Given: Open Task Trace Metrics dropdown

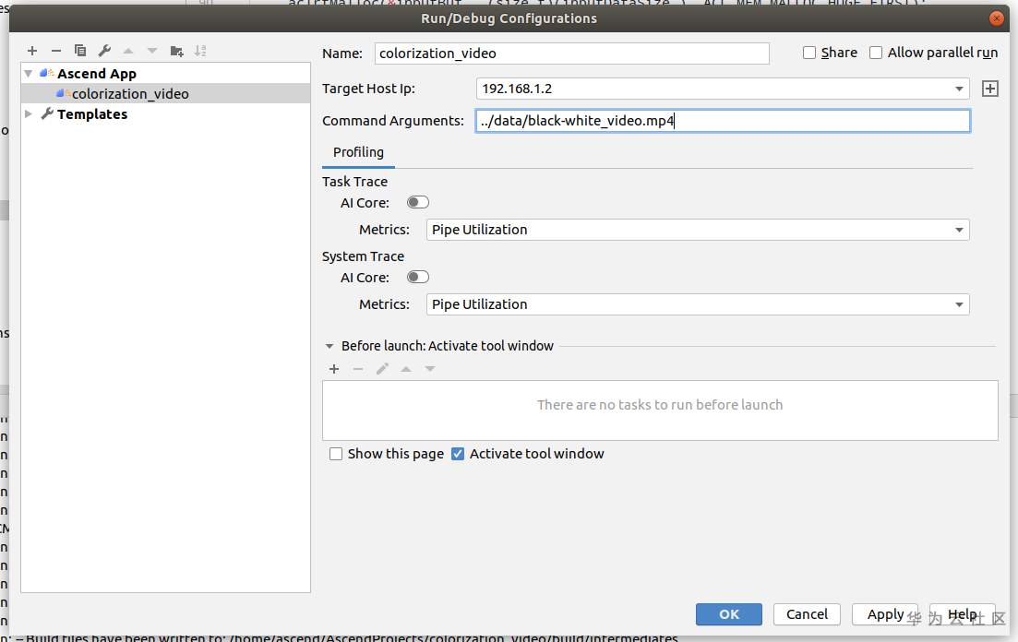Looking at the screenshot, I should [959, 230].
